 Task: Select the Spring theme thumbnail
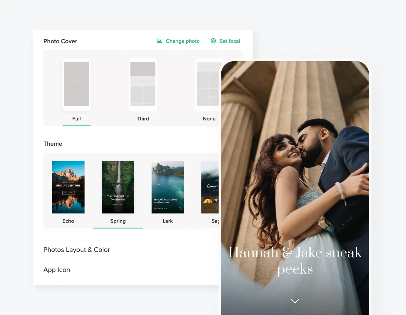pos(118,187)
